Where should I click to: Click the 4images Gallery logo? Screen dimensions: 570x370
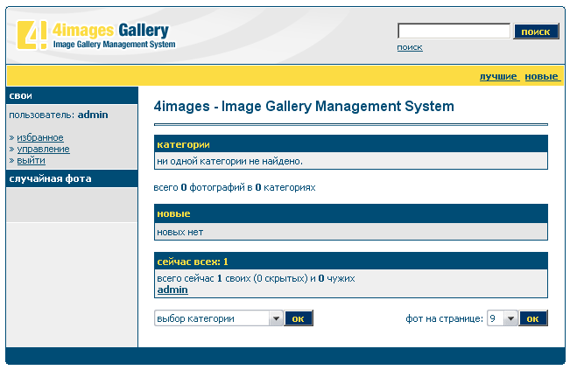[x=94, y=34]
